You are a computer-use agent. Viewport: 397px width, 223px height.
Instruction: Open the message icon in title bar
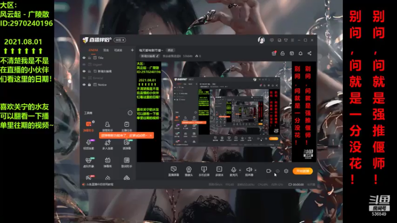pyautogui.click(x=271, y=40)
